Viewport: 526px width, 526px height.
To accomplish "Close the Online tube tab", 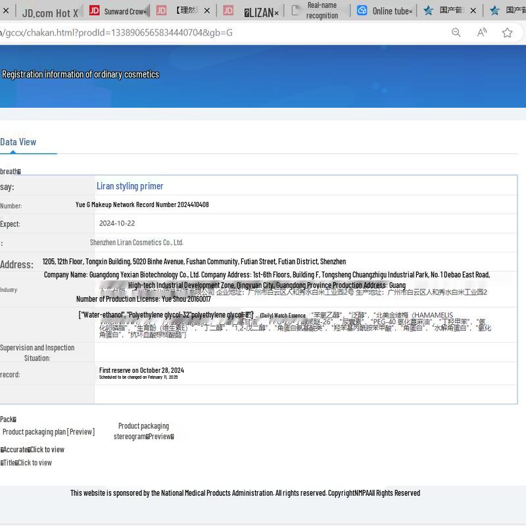I will 411,11.
